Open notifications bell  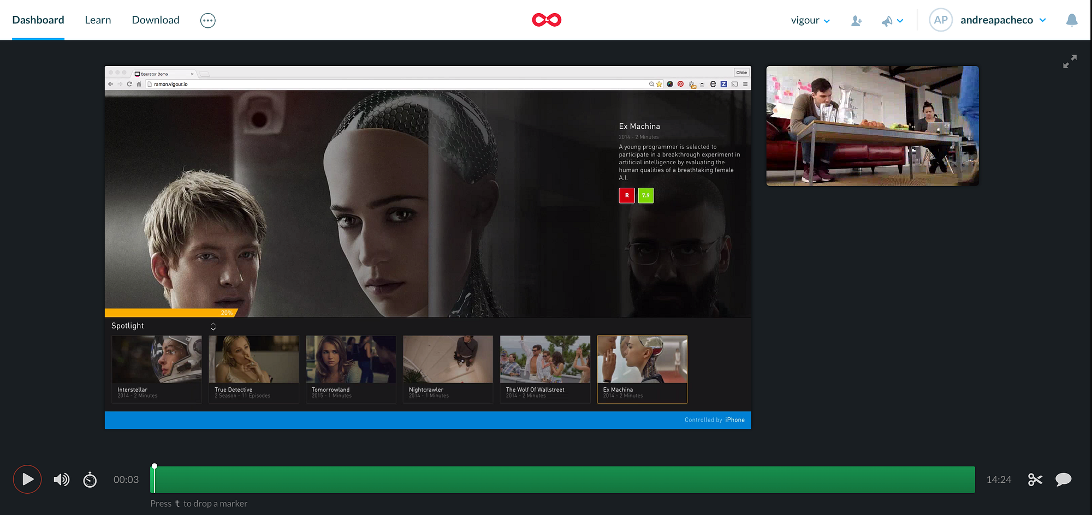pos(1072,20)
